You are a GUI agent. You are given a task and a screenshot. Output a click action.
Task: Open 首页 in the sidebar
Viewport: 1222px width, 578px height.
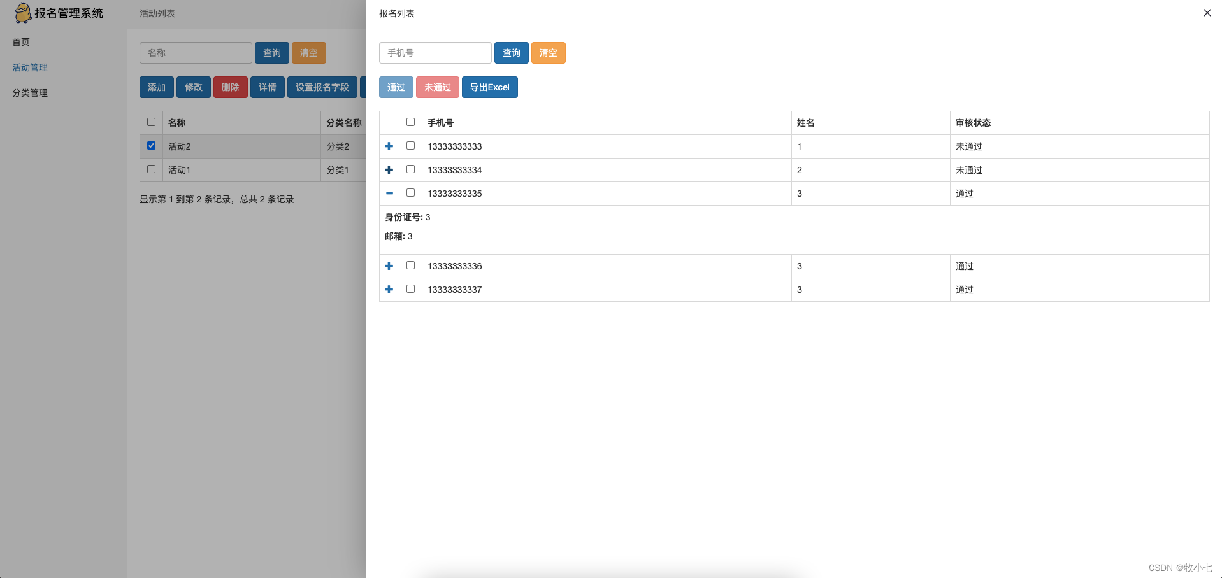point(21,42)
